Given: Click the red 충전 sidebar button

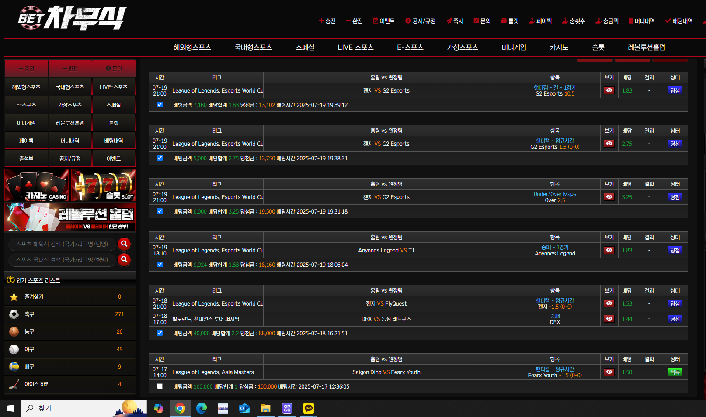Looking at the screenshot, I should tap(26, 69).
